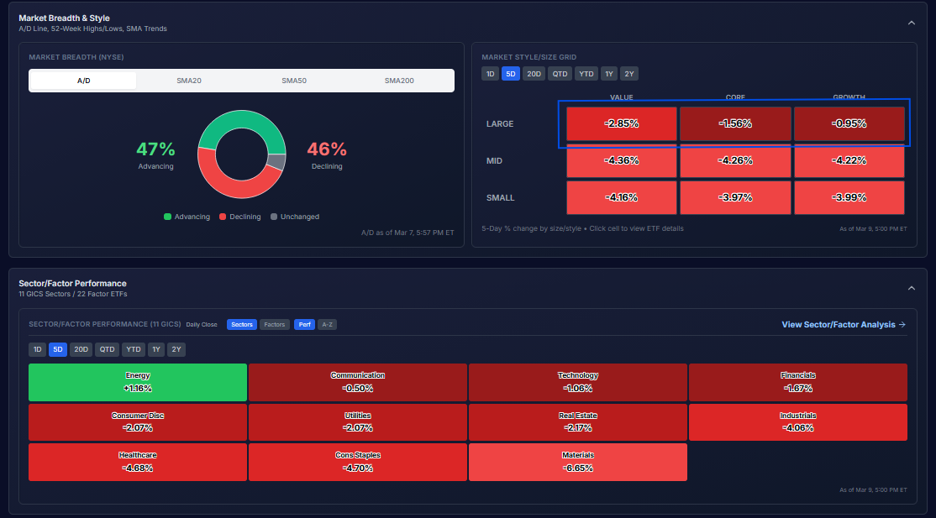Open the Materials sector tile
The image size is (936, 518).
pos(577,462)
